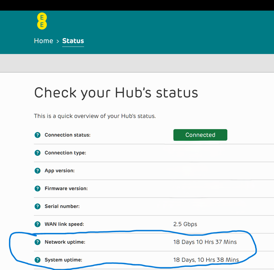The image size is (274, 270).
Task: Click the 'Network uptime:' label
Action: tap(65, 242)
